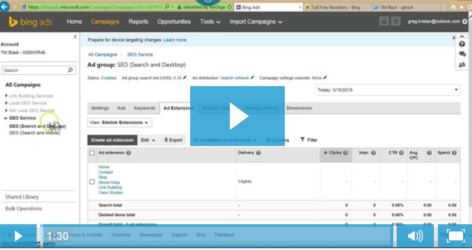472x250 pixels.
Task: Click the large center play button
Action: (238, 116)
